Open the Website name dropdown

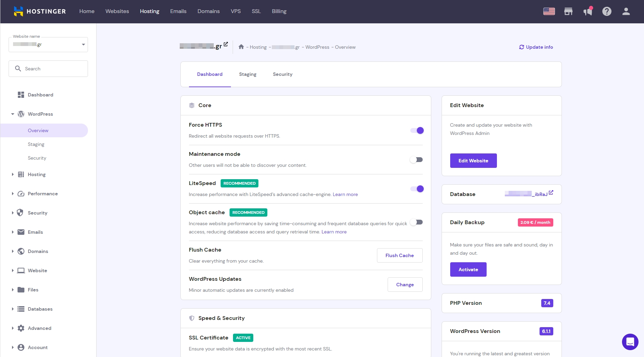click(x=48, y=45)
